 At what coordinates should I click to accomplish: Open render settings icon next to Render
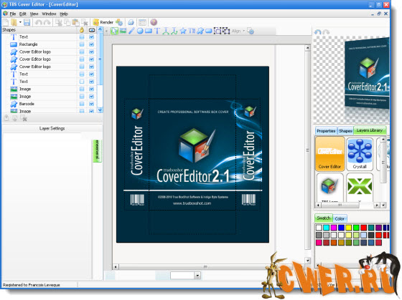coord(119,22)
